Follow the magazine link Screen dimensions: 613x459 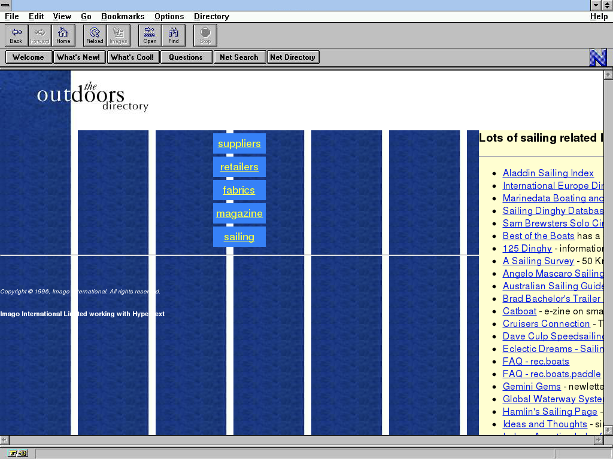pos(239,214)
